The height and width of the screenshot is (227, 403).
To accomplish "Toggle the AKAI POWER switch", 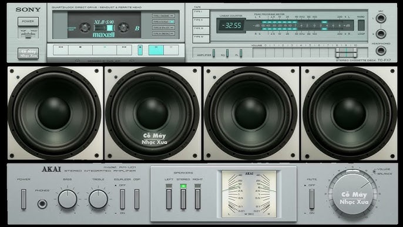I will click(x=23, y=199).
